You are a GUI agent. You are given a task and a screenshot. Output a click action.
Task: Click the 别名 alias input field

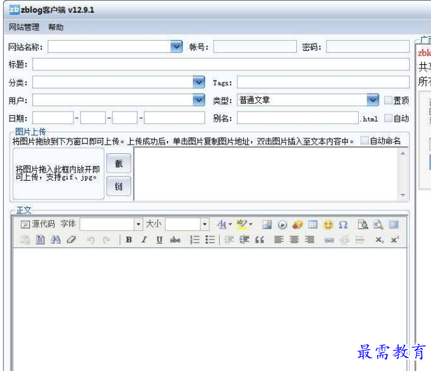click(297, 118)
